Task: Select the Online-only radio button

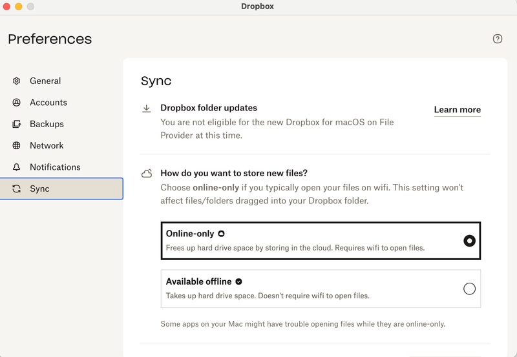Action: [469, 241]
